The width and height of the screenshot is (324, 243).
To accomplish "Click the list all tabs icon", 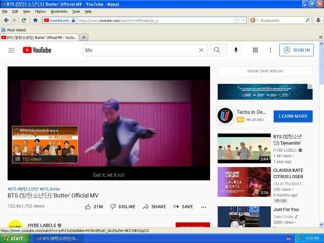I will point(321,37).
